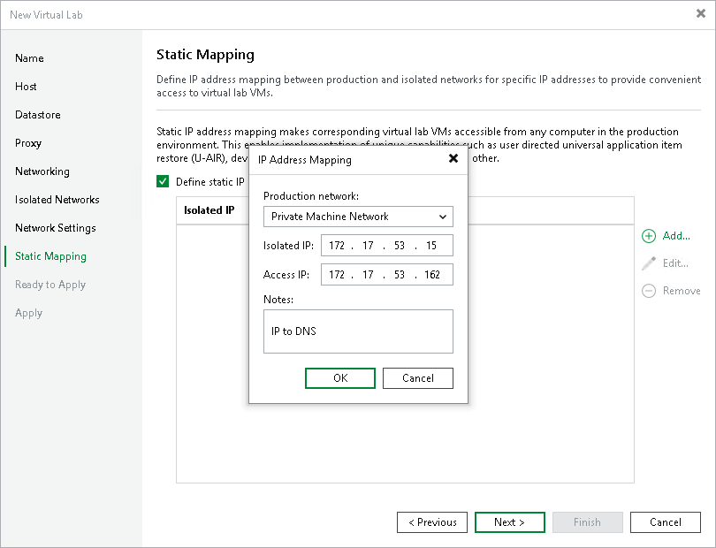Click the green plus Add icon
716x548 pixels.
pyautogui.click(x=649, y=236)
